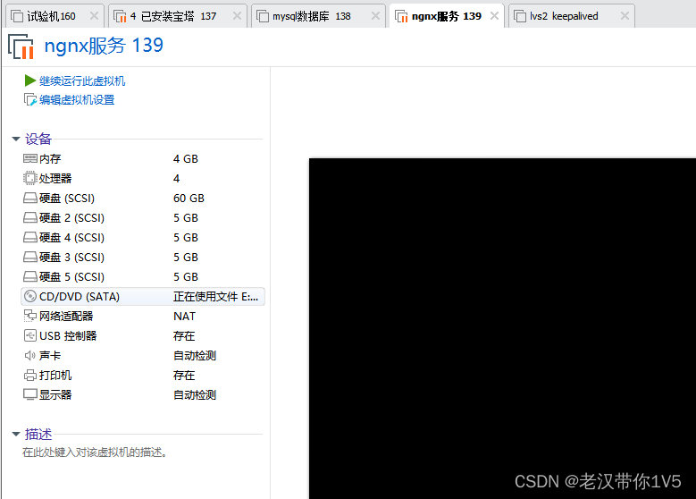Image resolution: width=696 pixels, height=499 pixels.
Task: Select the CD/DVD (SATA) row label
Action: click(x=80, y=296)
